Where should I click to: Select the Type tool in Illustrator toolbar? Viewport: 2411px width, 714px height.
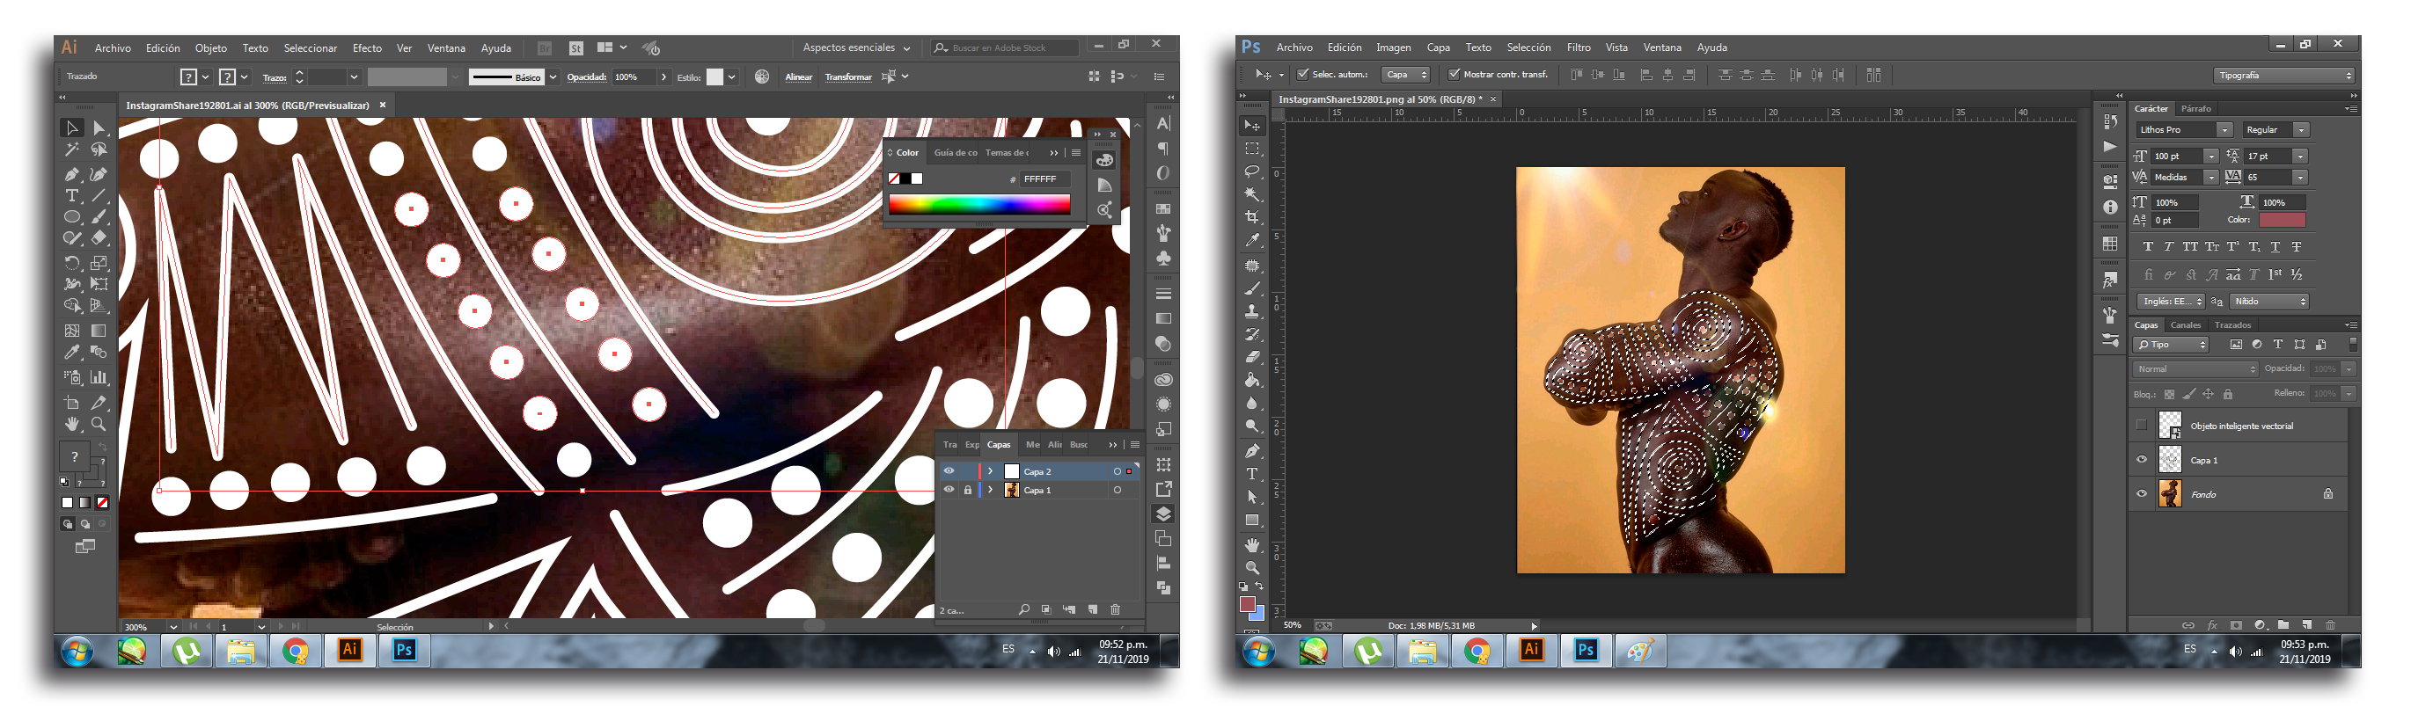click(x=72, y=195)
